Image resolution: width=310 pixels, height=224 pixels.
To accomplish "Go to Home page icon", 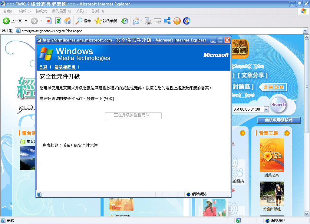I will [x=68, y=21].
